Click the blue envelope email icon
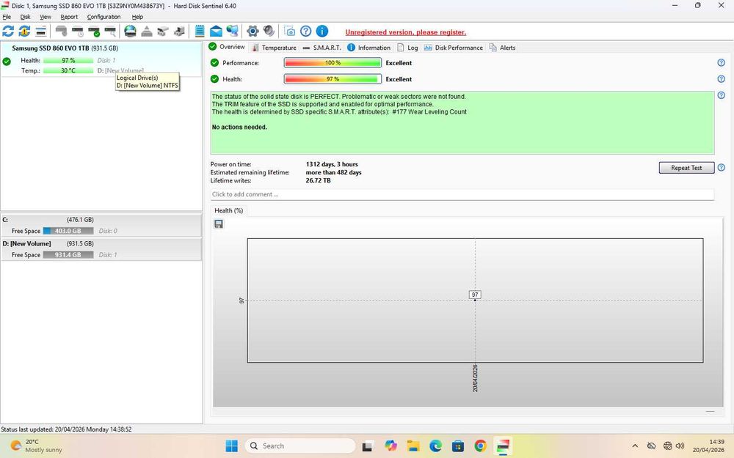This screenshot has height=458, width=734. 216,32
